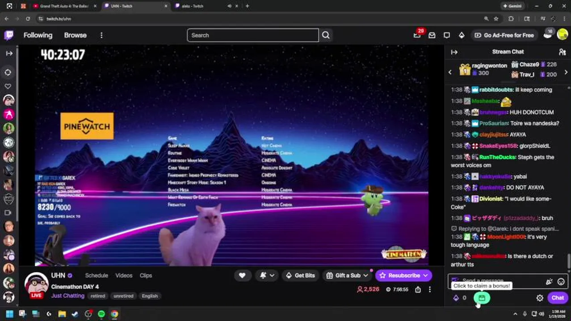Image resolution: width=571 pixels, height=321 pixels.
Task: Open File Explorer from the taskbar
Action: pyautogui.click(x=62, y=314)
